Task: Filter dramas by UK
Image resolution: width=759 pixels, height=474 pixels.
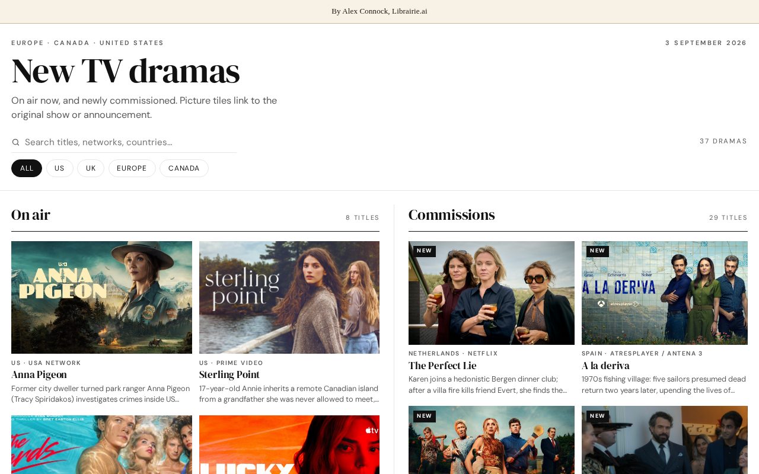Action: [91, 168]
